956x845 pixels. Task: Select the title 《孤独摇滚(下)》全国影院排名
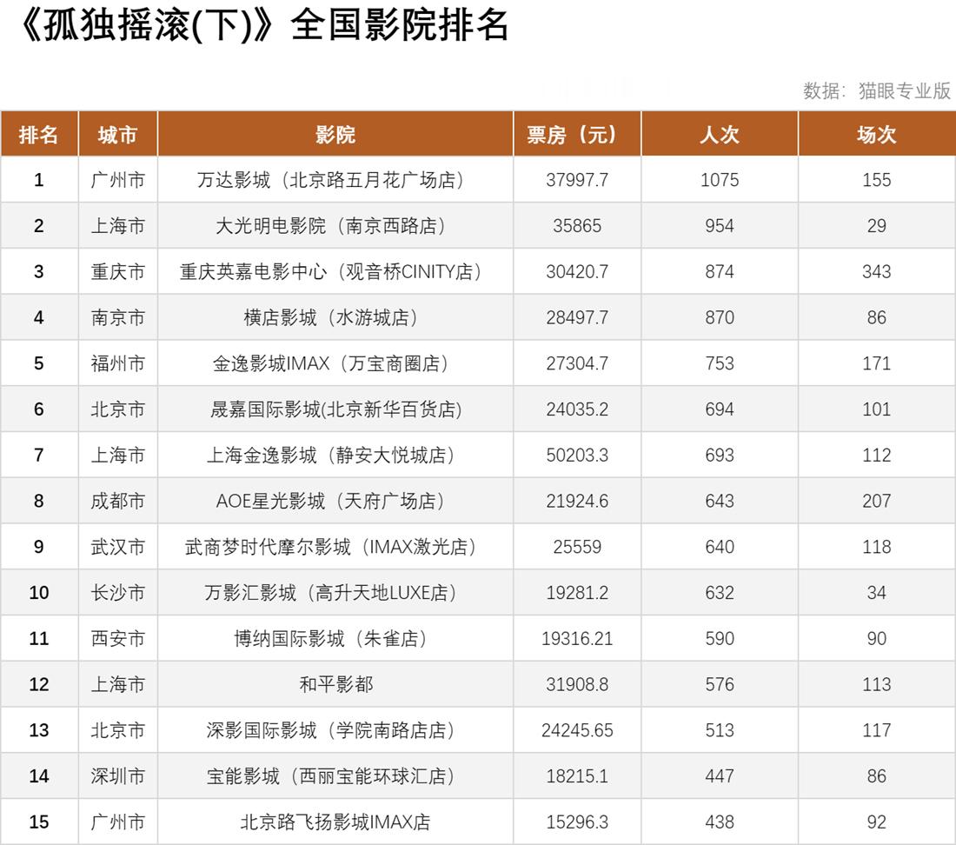click(263, 25)
